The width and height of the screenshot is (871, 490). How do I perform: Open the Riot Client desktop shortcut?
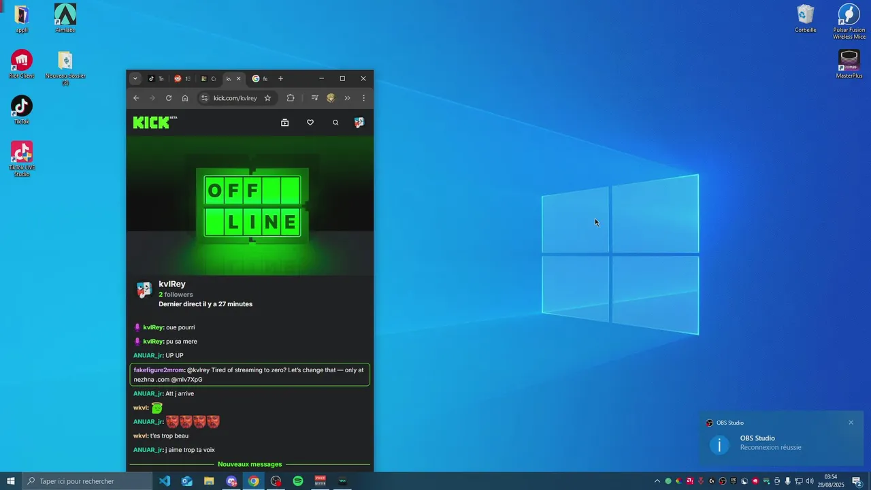pyautogui.click(x=22, y=64)
